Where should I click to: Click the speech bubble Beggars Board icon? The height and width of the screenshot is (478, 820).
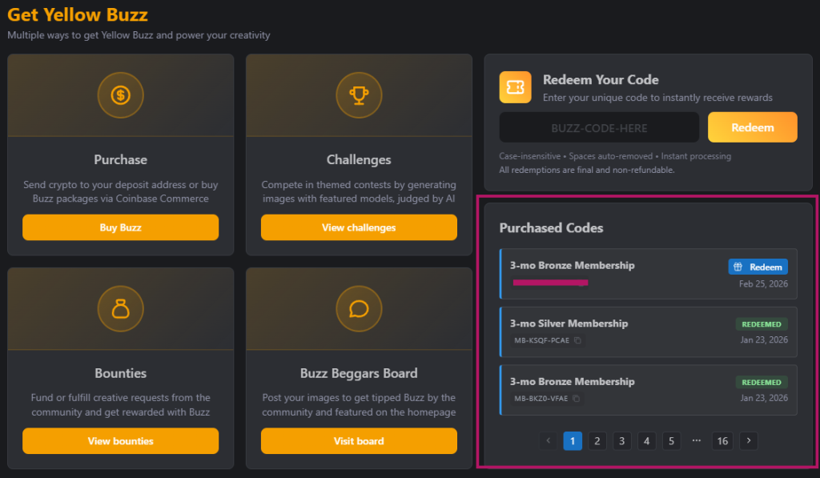pos(359,309)
